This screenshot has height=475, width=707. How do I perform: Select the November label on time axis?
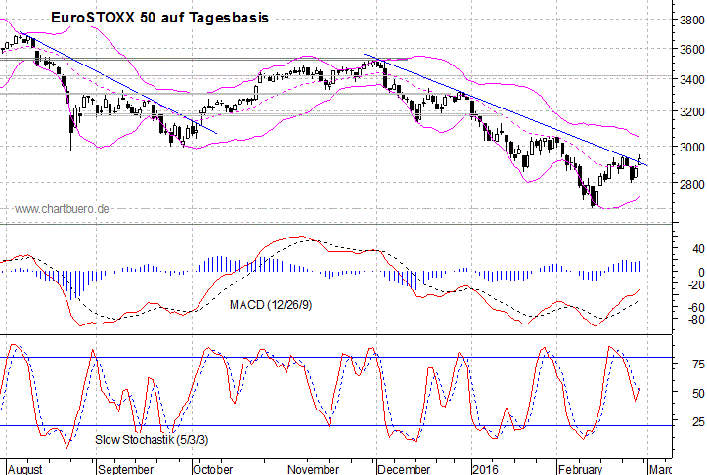pyautogui.click(x=313, y=468)
